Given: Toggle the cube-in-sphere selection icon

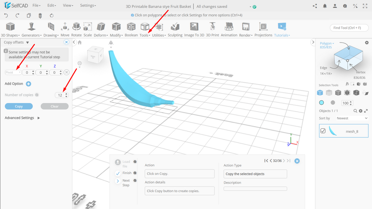Looking at the screenshot, I should [347, 93].
